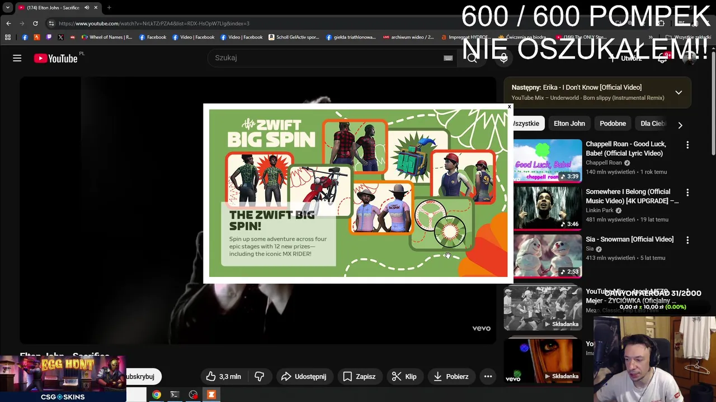The height and width of the screenshot is (402, 716).
Task: Click the Subskrybuj button
Action: coord(143,376)
